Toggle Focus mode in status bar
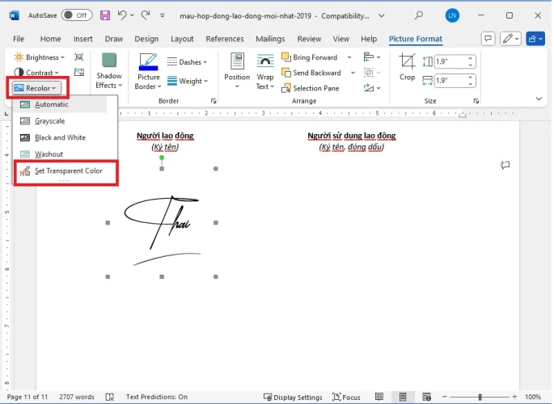The height and width of the screenshot is (404, 554). (345, 397)
